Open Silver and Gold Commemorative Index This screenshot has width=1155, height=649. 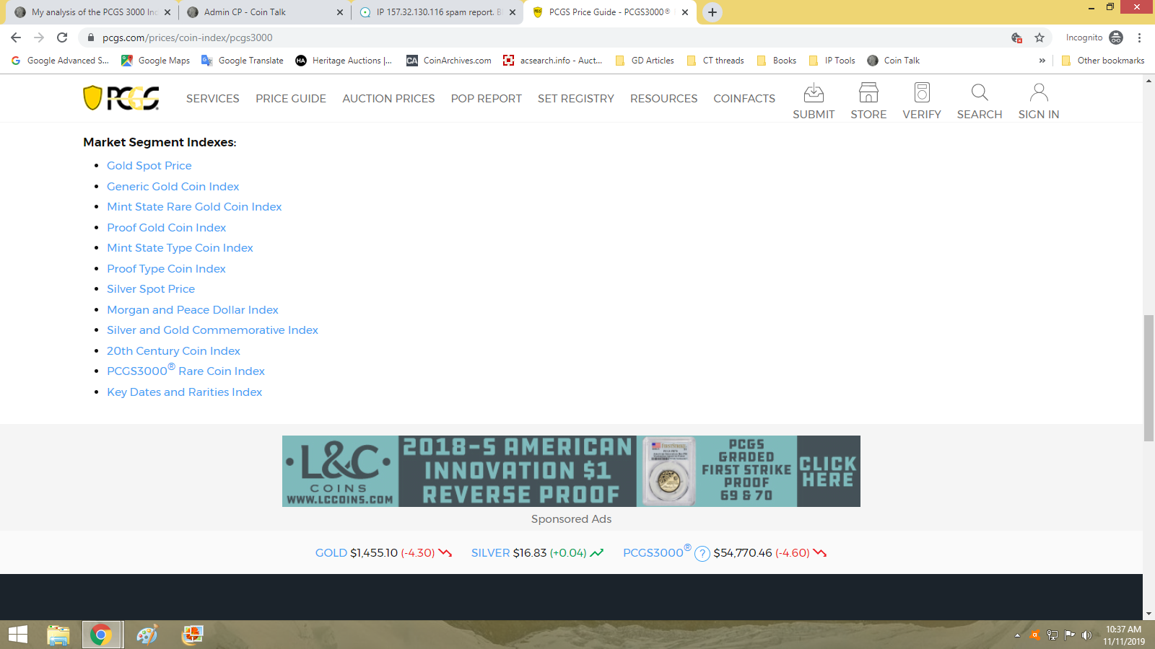(212, 330)
